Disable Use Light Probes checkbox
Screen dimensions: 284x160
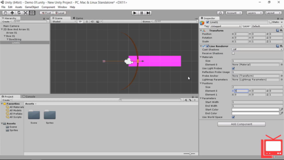coord(233,68)
